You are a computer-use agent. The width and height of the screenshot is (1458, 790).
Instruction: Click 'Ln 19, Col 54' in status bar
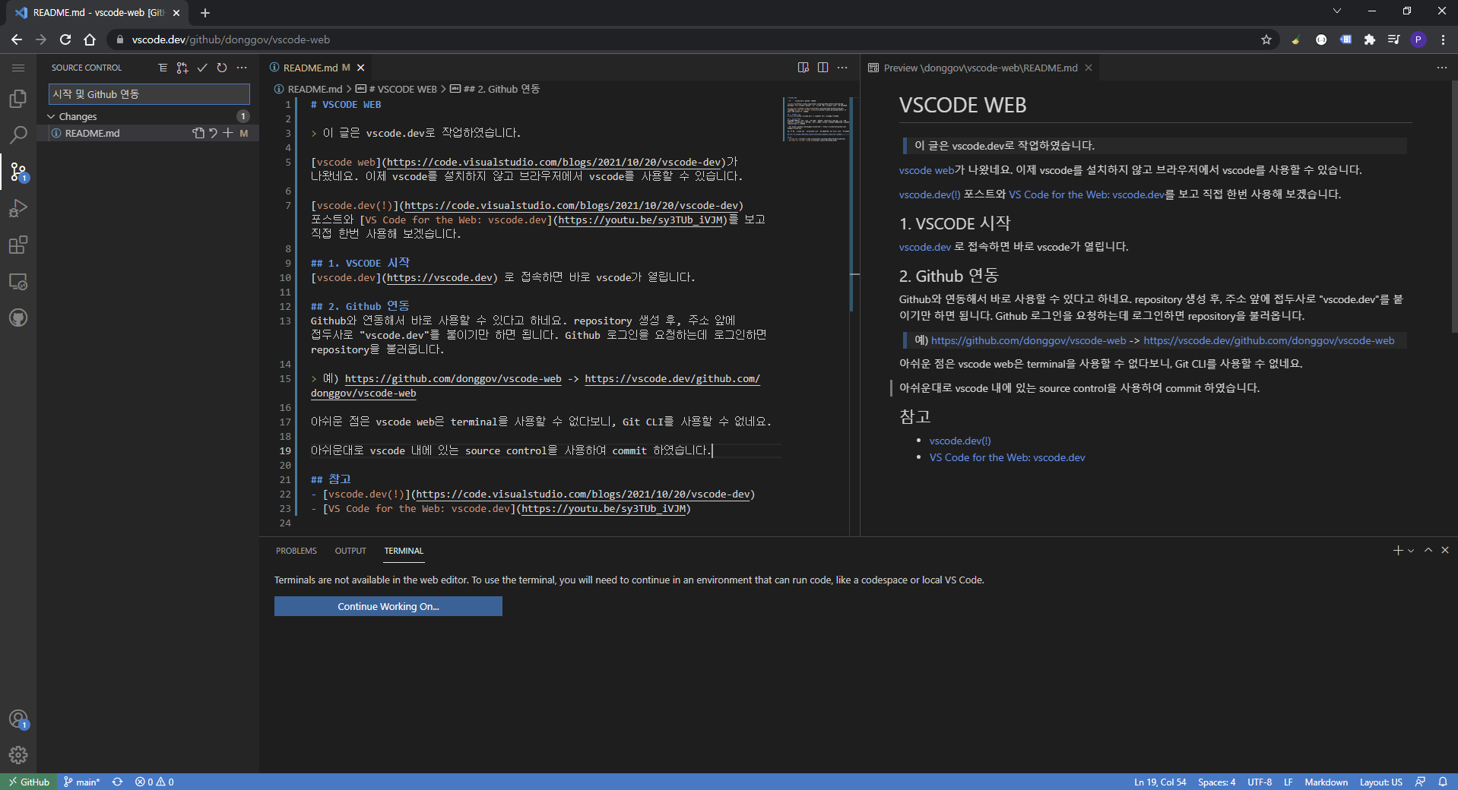tap(1160, 782)
